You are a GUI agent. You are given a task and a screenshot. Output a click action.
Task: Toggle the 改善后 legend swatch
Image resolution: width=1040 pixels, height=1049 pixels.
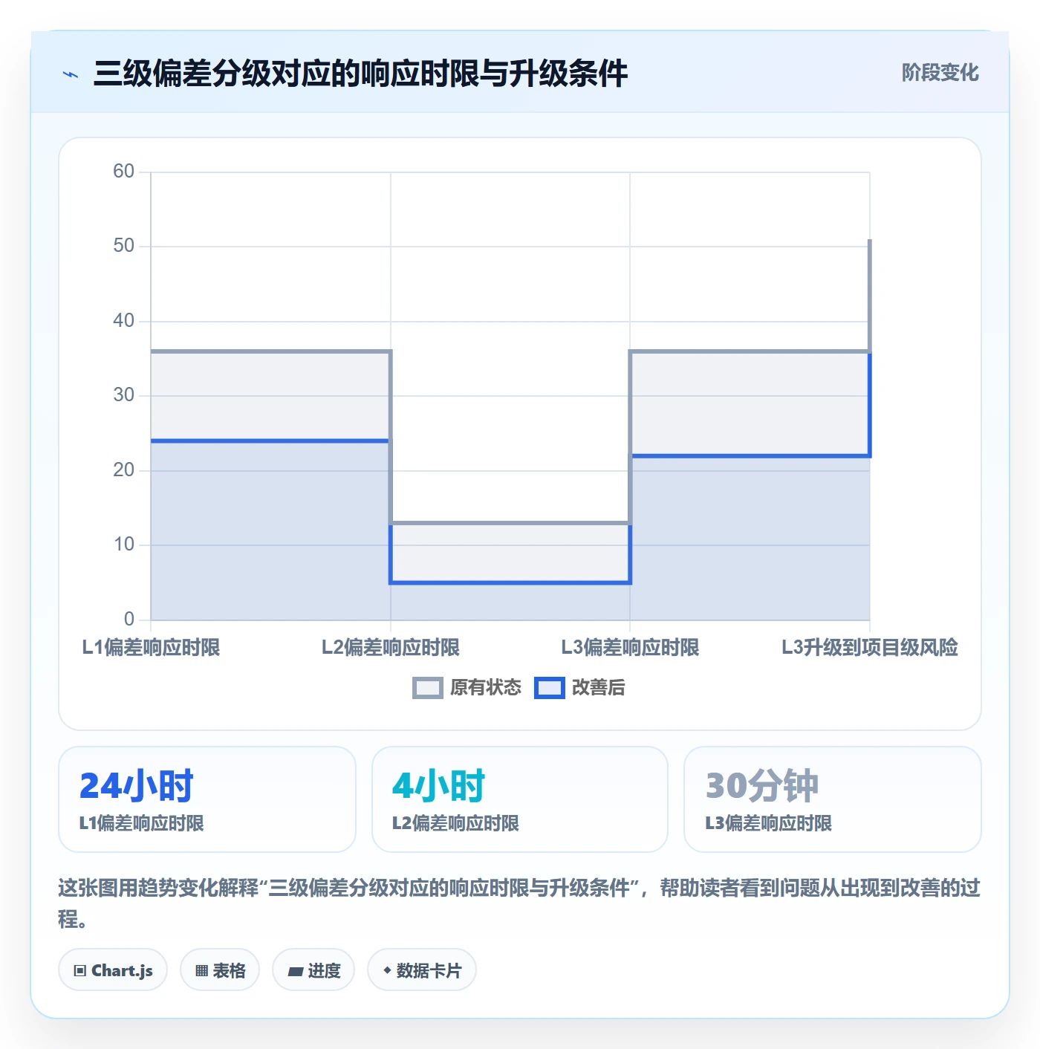pyautogui.click(x=550, y=688)
